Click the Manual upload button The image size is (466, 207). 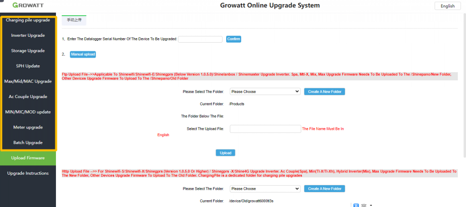(83, 54)
